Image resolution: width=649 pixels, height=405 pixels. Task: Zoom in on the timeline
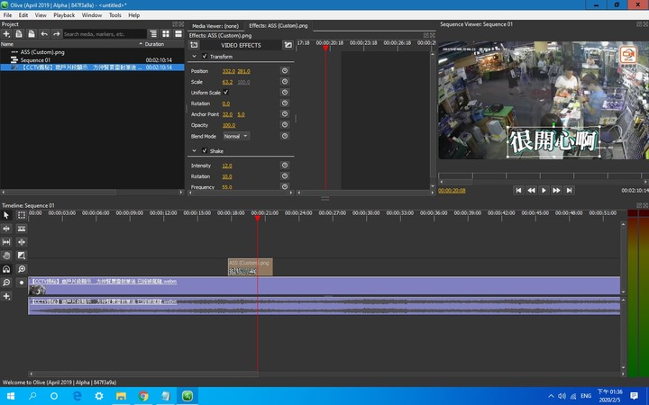click(22, 269)
